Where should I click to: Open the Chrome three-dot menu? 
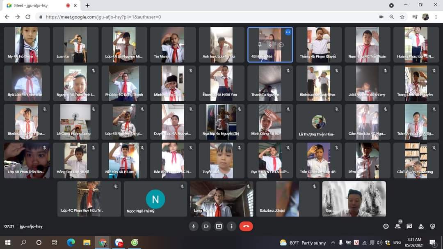[436, 17]
